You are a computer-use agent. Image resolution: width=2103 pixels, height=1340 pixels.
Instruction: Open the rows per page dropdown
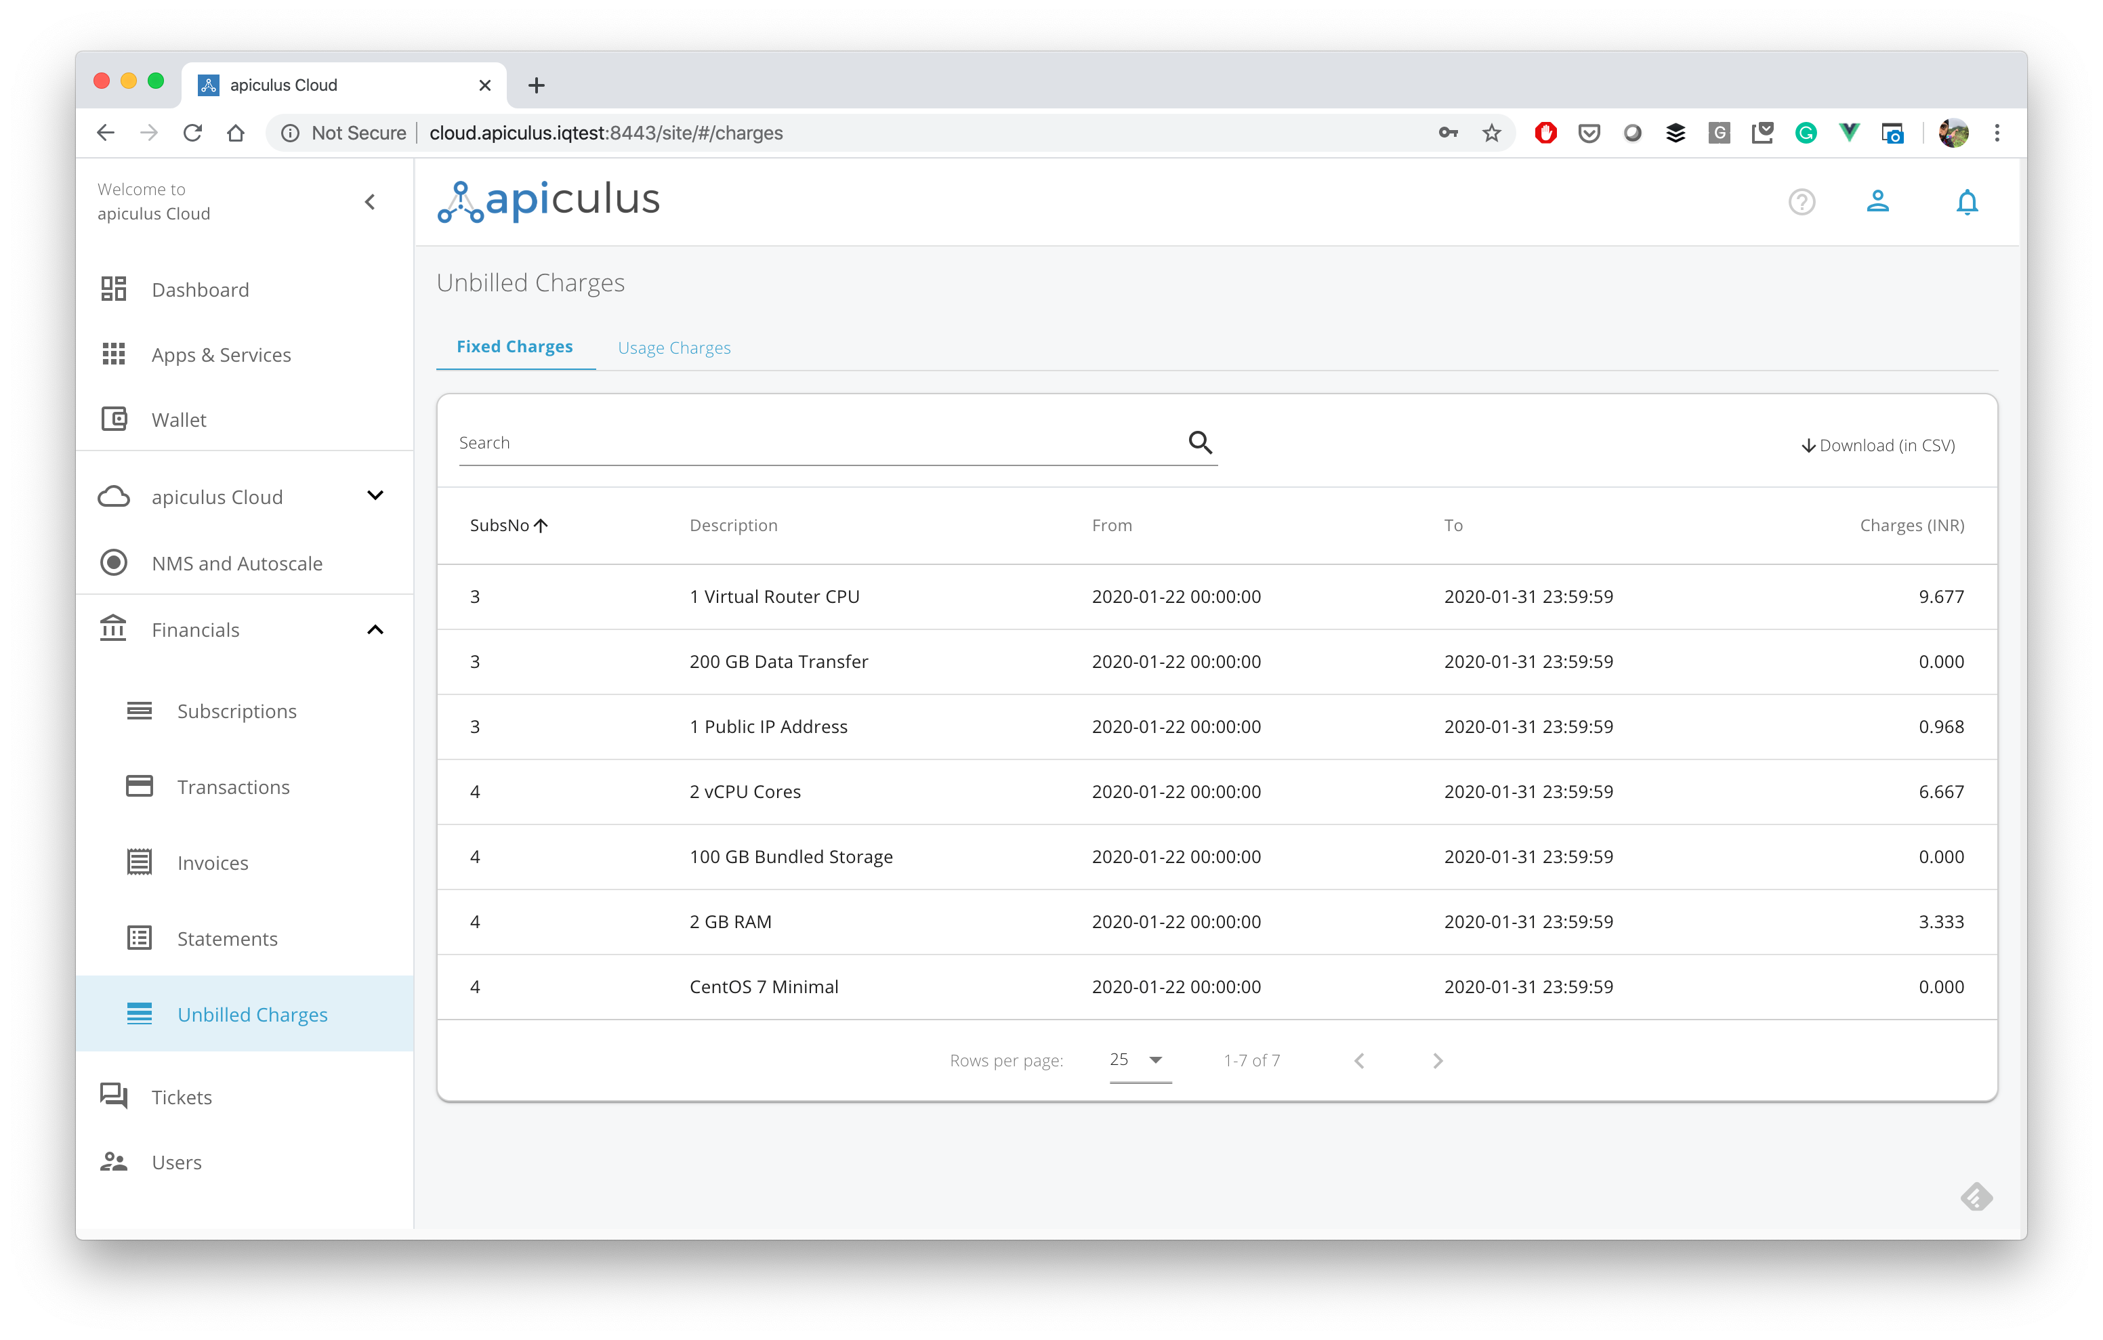[1140, 1060]
